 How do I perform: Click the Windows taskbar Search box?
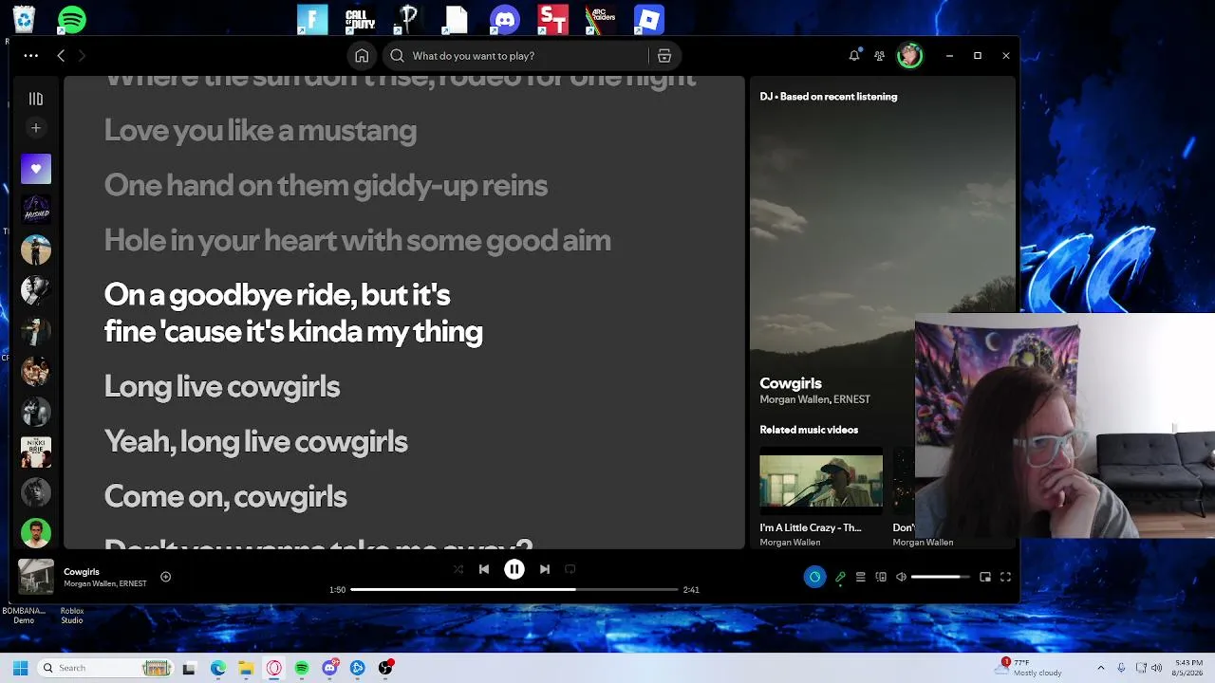pyautogui.click(x=105, y=668)
